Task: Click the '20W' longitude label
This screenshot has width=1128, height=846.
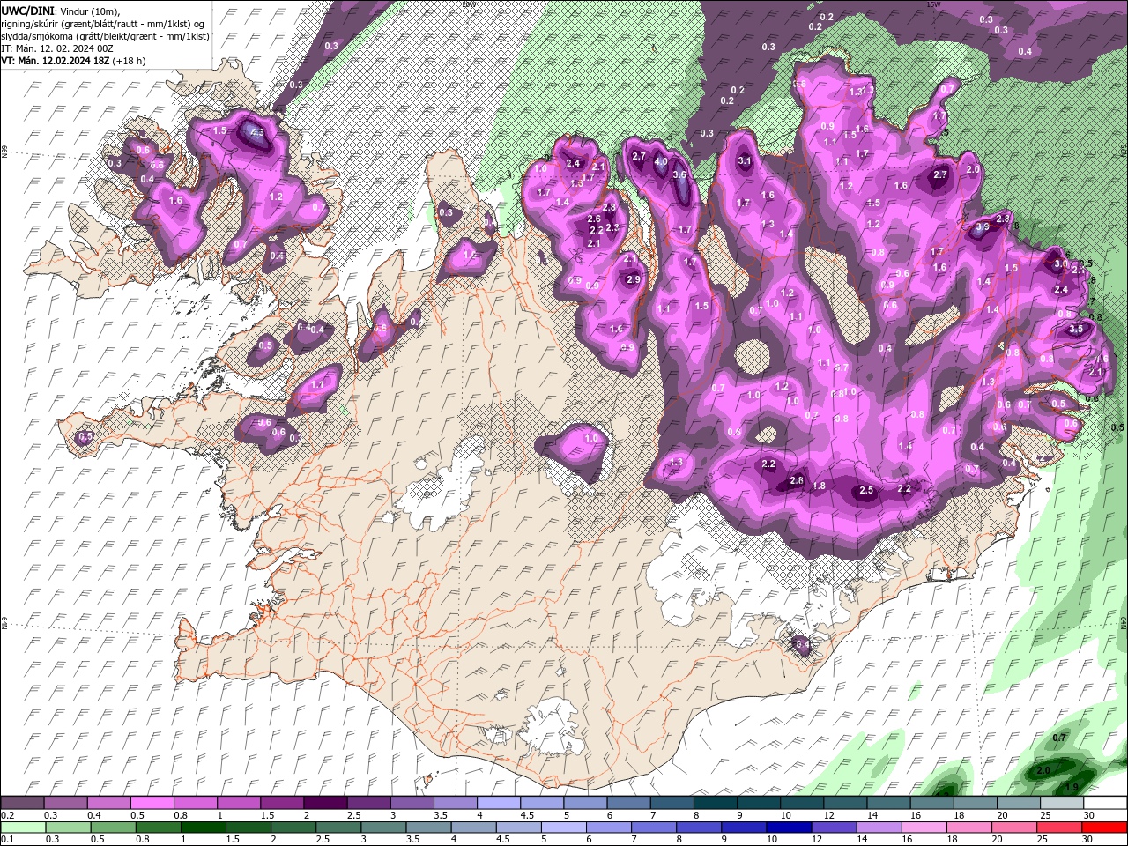Action: pyautogui.click(x=468, y=4)
